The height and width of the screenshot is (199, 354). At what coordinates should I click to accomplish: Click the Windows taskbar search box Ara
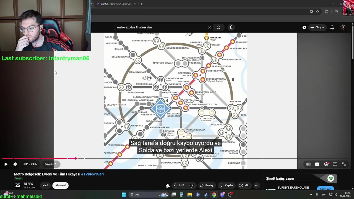click(x=149, y=195)
